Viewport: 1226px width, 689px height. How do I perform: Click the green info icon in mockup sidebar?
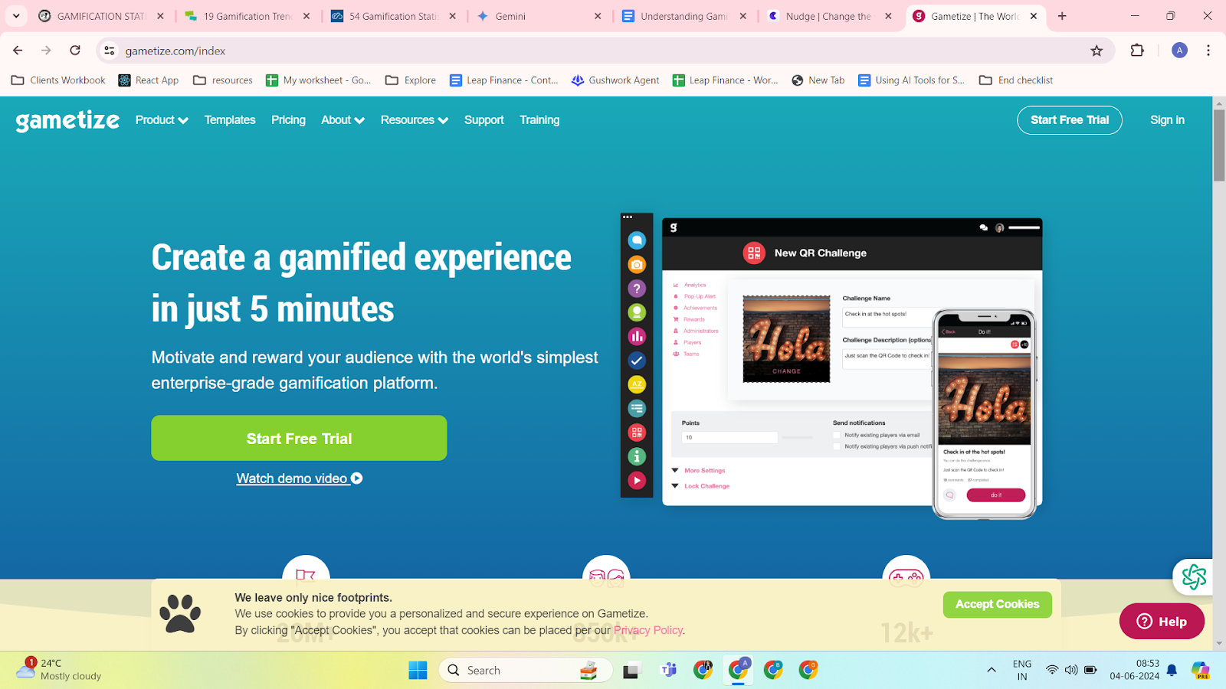tap(637, 457)
